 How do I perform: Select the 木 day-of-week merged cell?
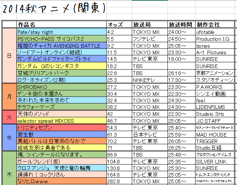click(9, 168)
